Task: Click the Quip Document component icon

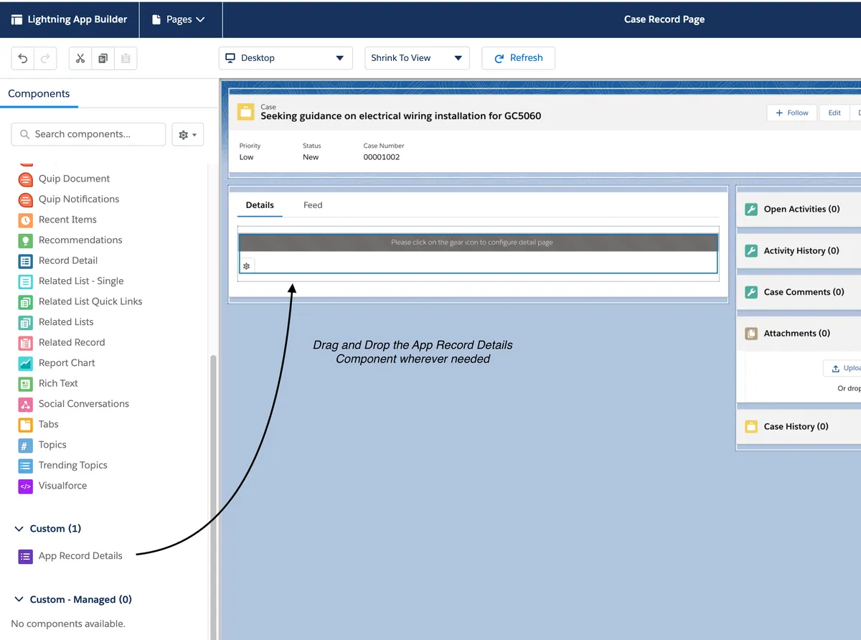Action: tap(25, 179)
